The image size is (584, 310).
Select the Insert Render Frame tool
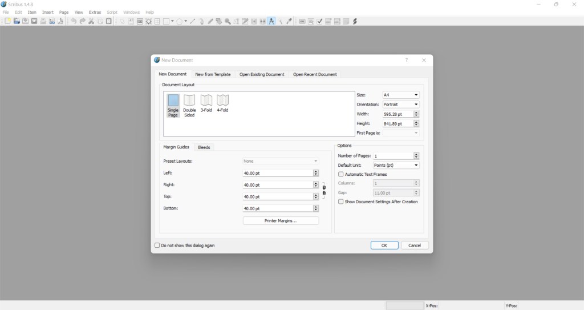point(149,21)
